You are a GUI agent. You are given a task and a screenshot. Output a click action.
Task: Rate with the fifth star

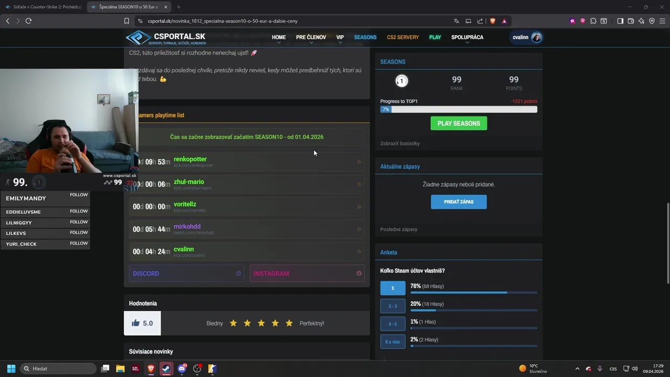pyautogui.click(x=289, y=323)
